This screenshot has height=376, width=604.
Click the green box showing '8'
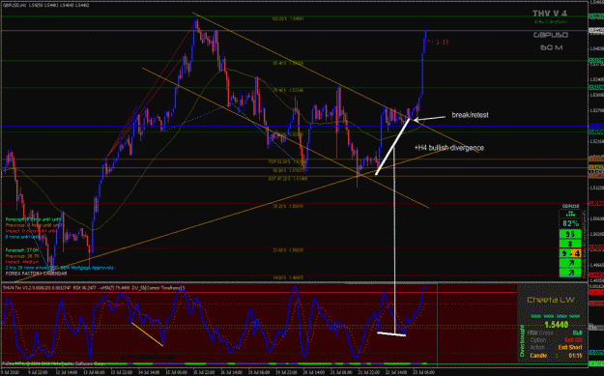pyautogui.click(x=570, y=244)
